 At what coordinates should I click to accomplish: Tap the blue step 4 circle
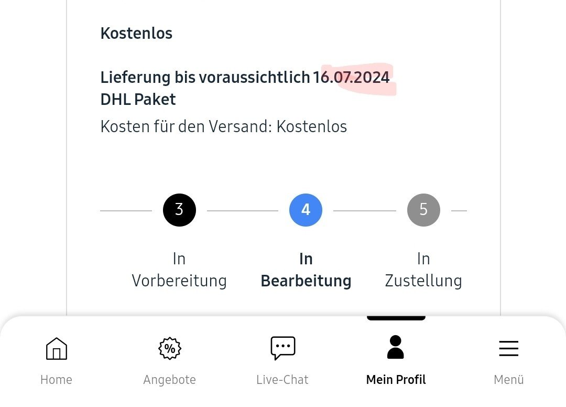click(306, 210)
